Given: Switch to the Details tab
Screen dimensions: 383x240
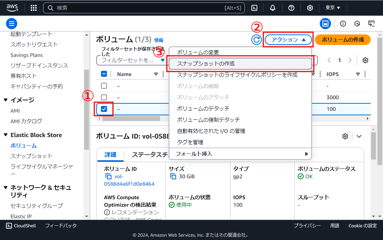Looking at the screenshot, I should coord(110,155).
